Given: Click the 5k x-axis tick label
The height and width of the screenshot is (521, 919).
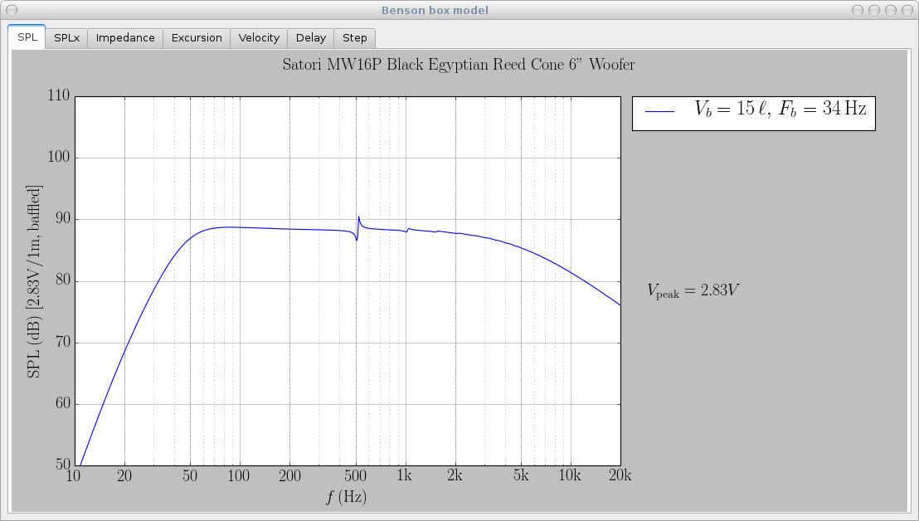Looking at the screenshot, I should click(x=521, y=475).
